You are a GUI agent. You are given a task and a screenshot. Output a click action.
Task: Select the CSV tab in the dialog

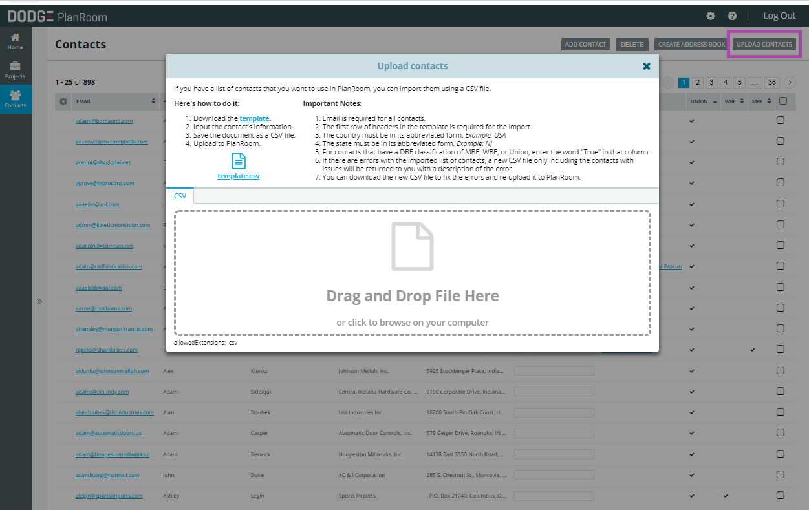pos(180,196)
